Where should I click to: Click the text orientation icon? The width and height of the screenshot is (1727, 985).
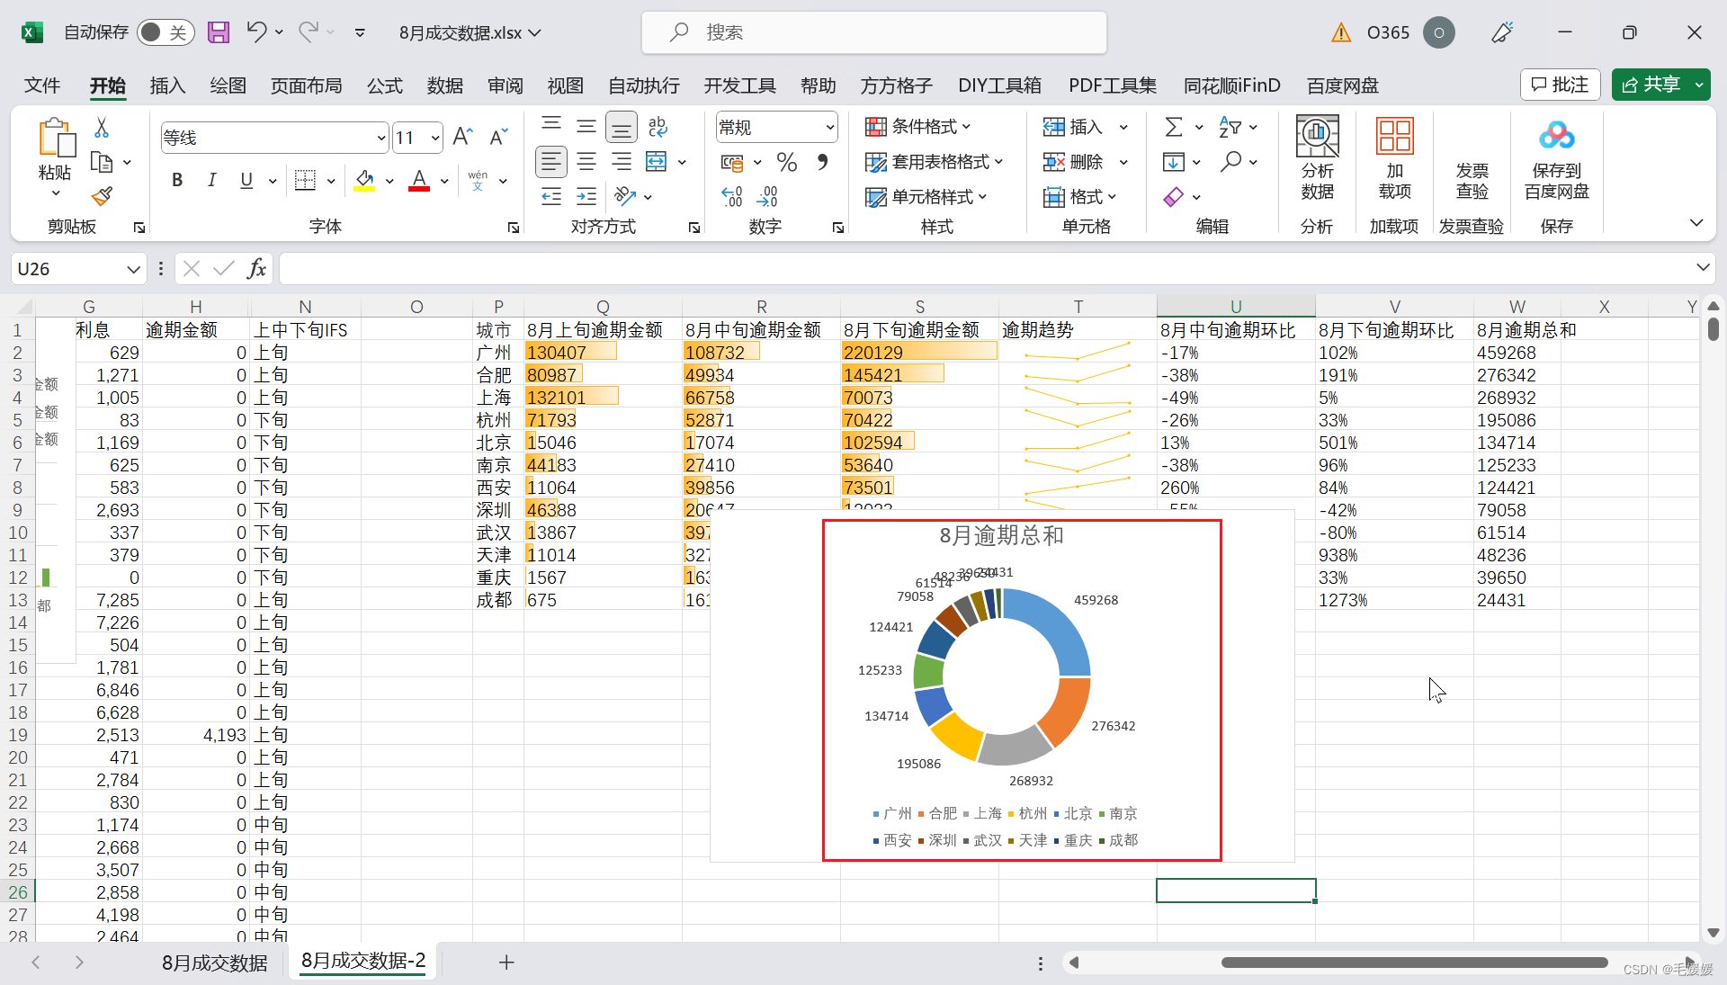pyautogui.click(x=625, y=196)
